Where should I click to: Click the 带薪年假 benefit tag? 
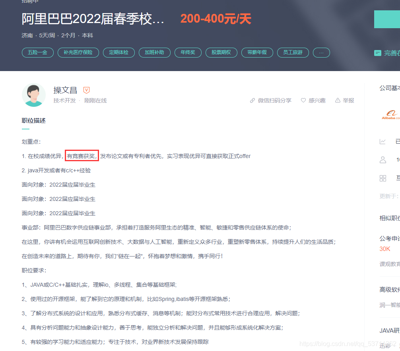pyautogui.click(x=257, y=52)
